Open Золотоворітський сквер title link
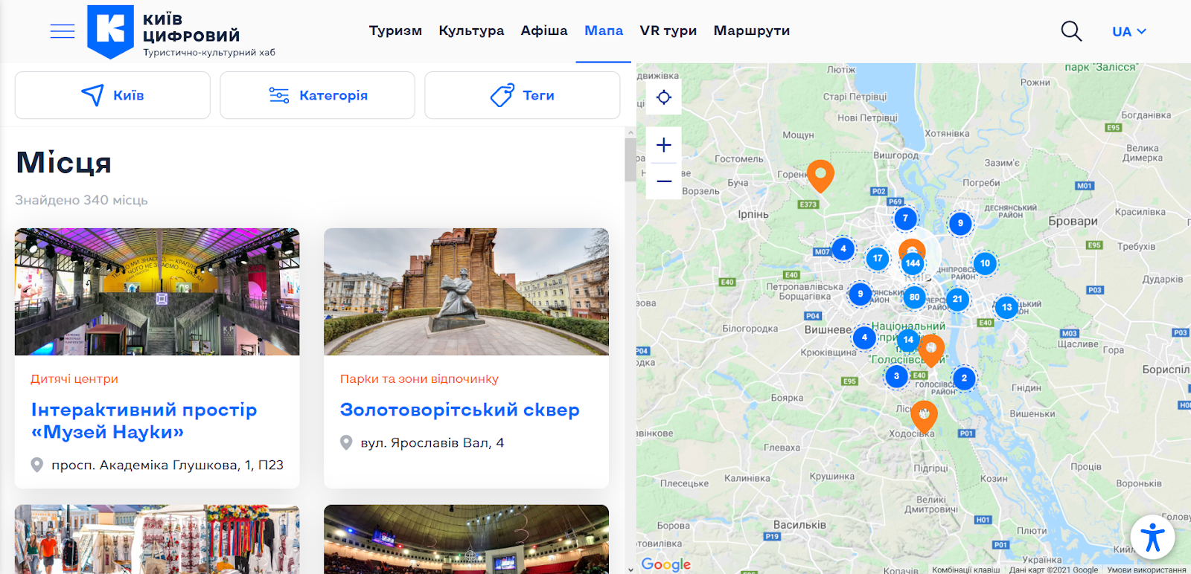Viewport: 1191px width, 574px height. [459, 410]
